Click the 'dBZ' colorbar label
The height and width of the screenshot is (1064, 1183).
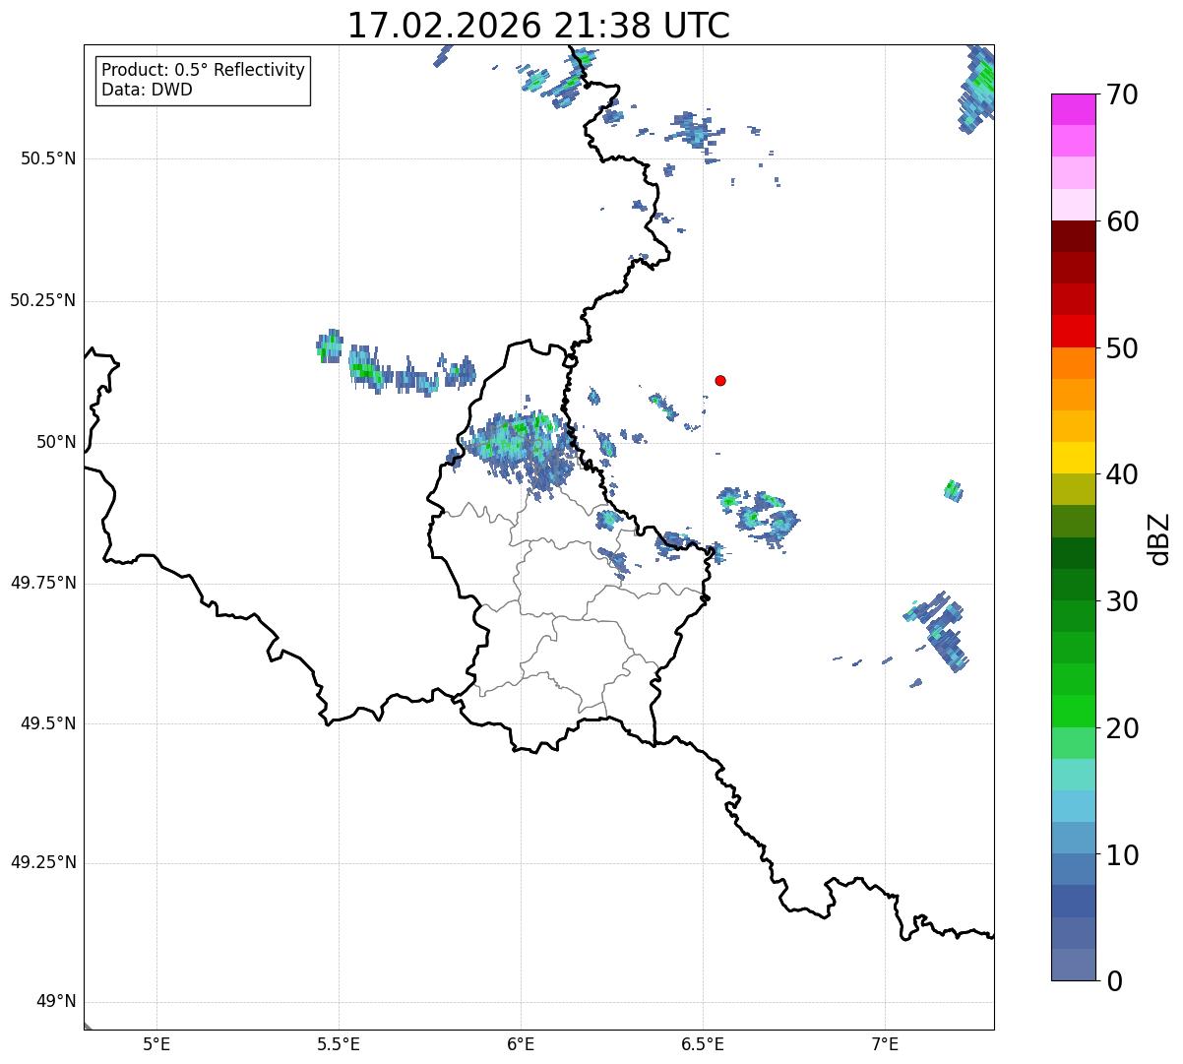click(x=1159, y=537)
